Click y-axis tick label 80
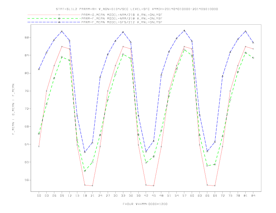 [x=26, y=73]
